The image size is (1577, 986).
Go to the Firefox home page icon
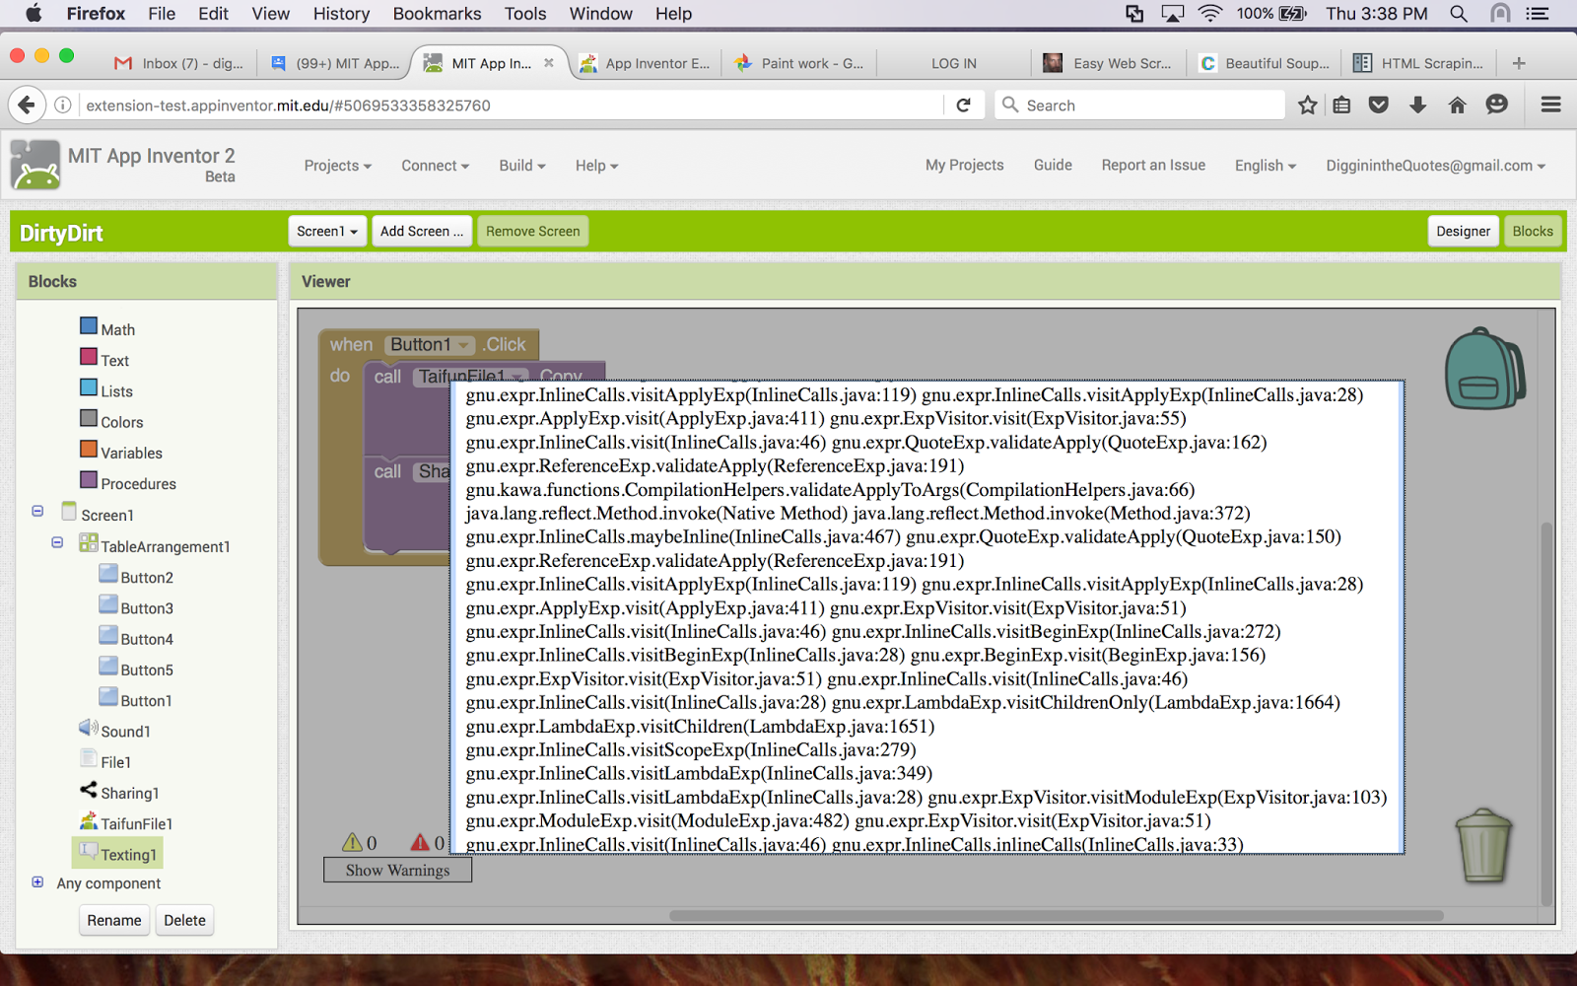(x=1457, y=105)
